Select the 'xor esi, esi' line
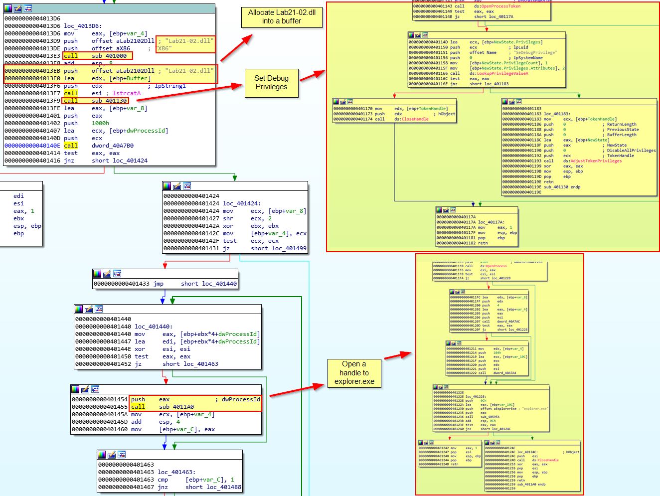The height and width of the screenshot is (496, 660). [163, 349]
